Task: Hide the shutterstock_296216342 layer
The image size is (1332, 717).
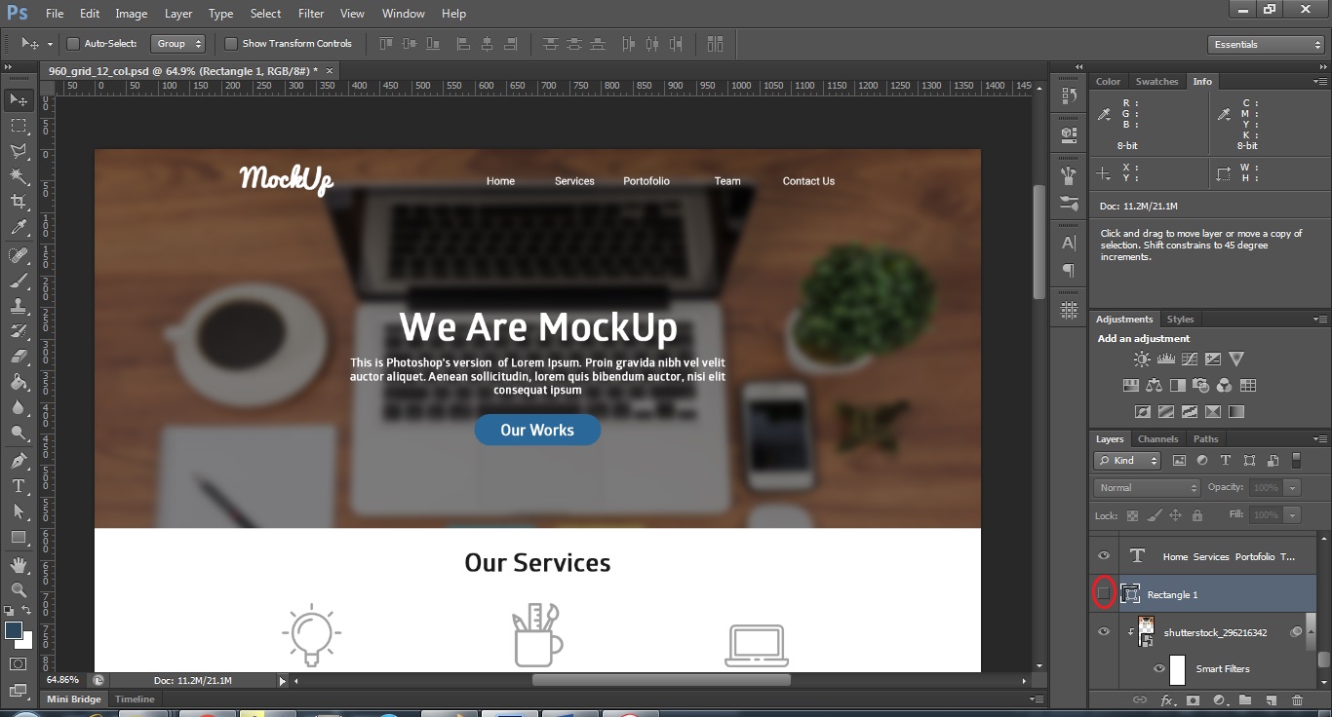Action: [x=1104, y=631]
